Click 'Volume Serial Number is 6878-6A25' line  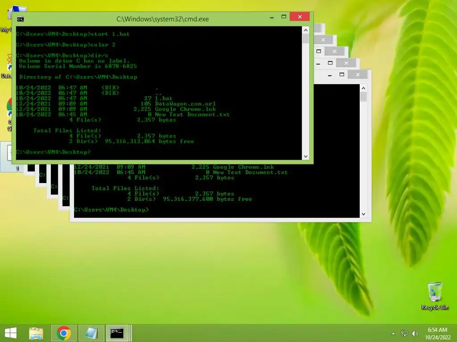click(x=78, y=66)
